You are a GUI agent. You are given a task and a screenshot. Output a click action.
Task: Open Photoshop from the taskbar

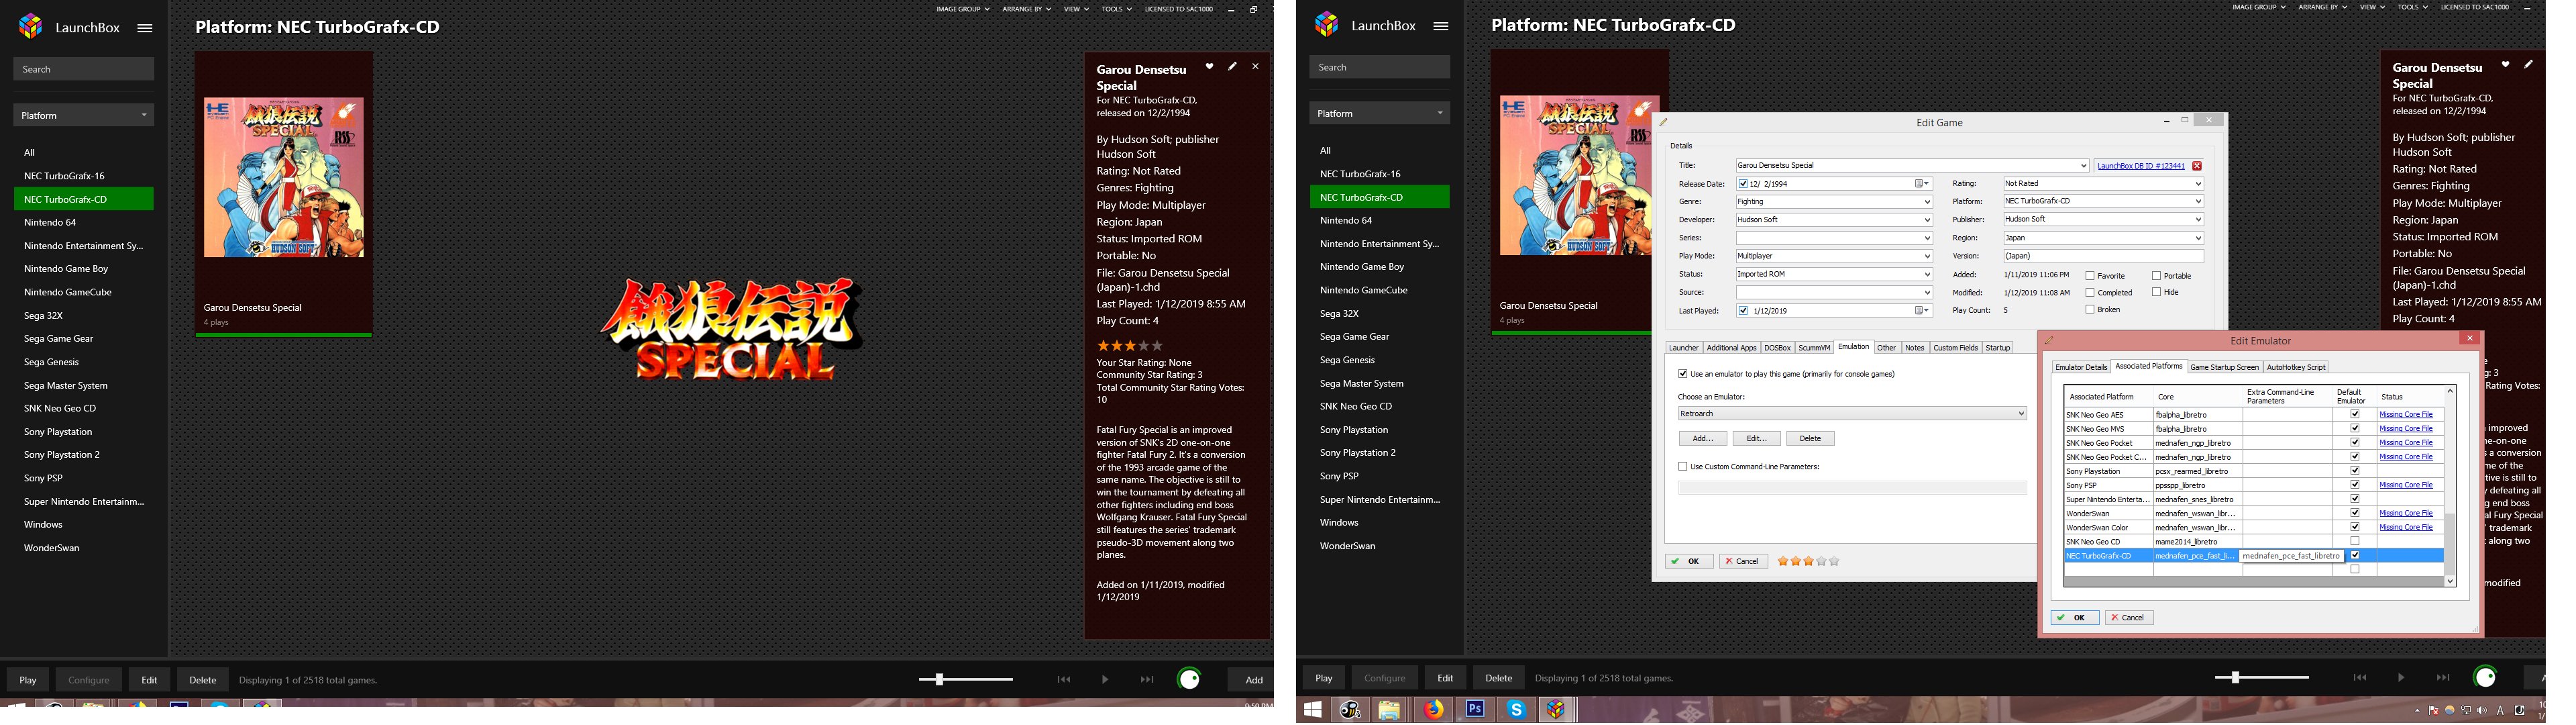[x=1475, y=710]
